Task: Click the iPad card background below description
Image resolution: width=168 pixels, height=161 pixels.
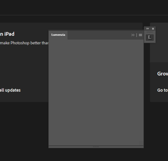Action: click(24, 66)
